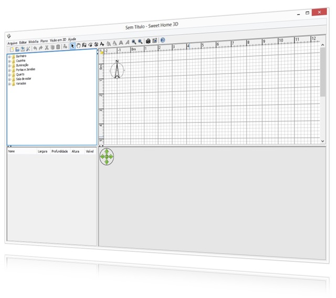Choose the Create rooms tool
The image size is (336, 298).
(x=90, y=45)
